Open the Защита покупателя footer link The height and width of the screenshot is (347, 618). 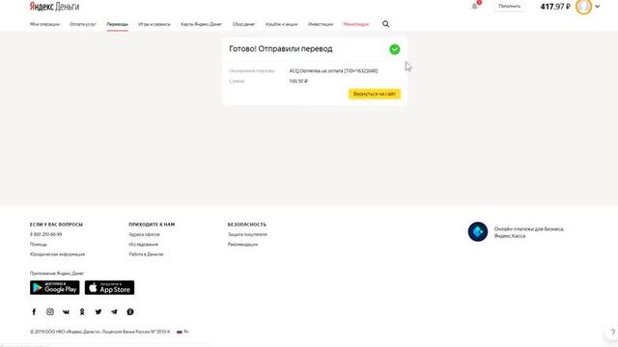[x=247, y=234]
